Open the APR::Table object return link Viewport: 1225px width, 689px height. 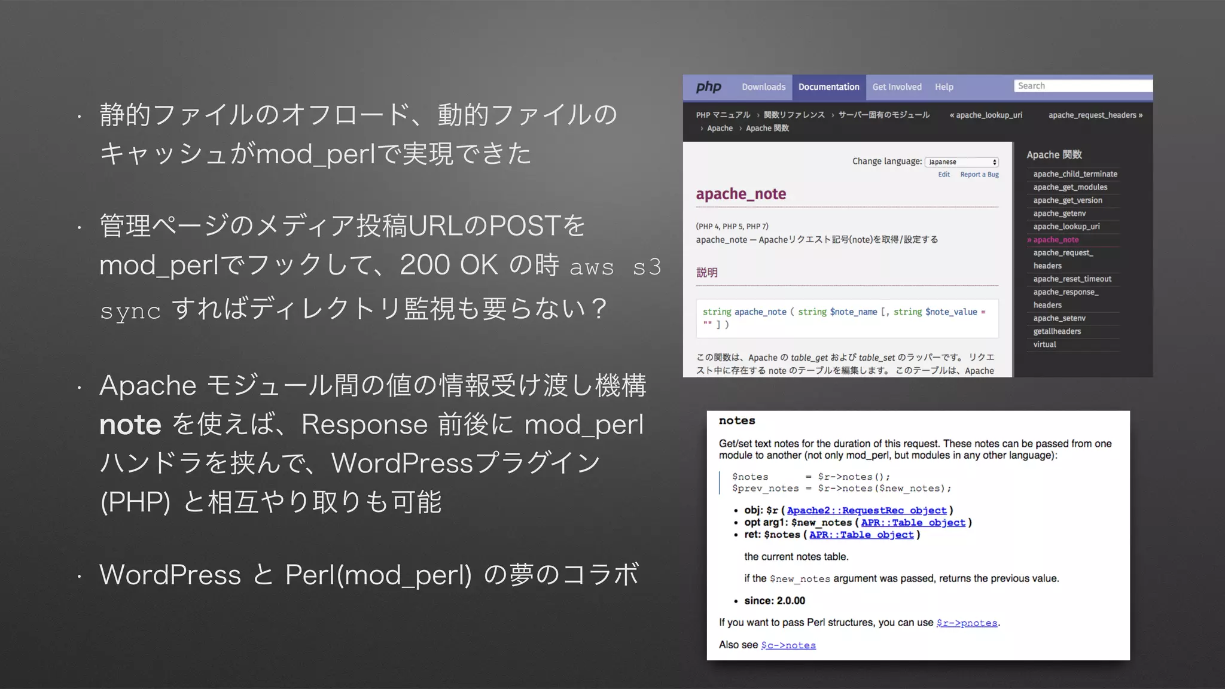(861, 535)
